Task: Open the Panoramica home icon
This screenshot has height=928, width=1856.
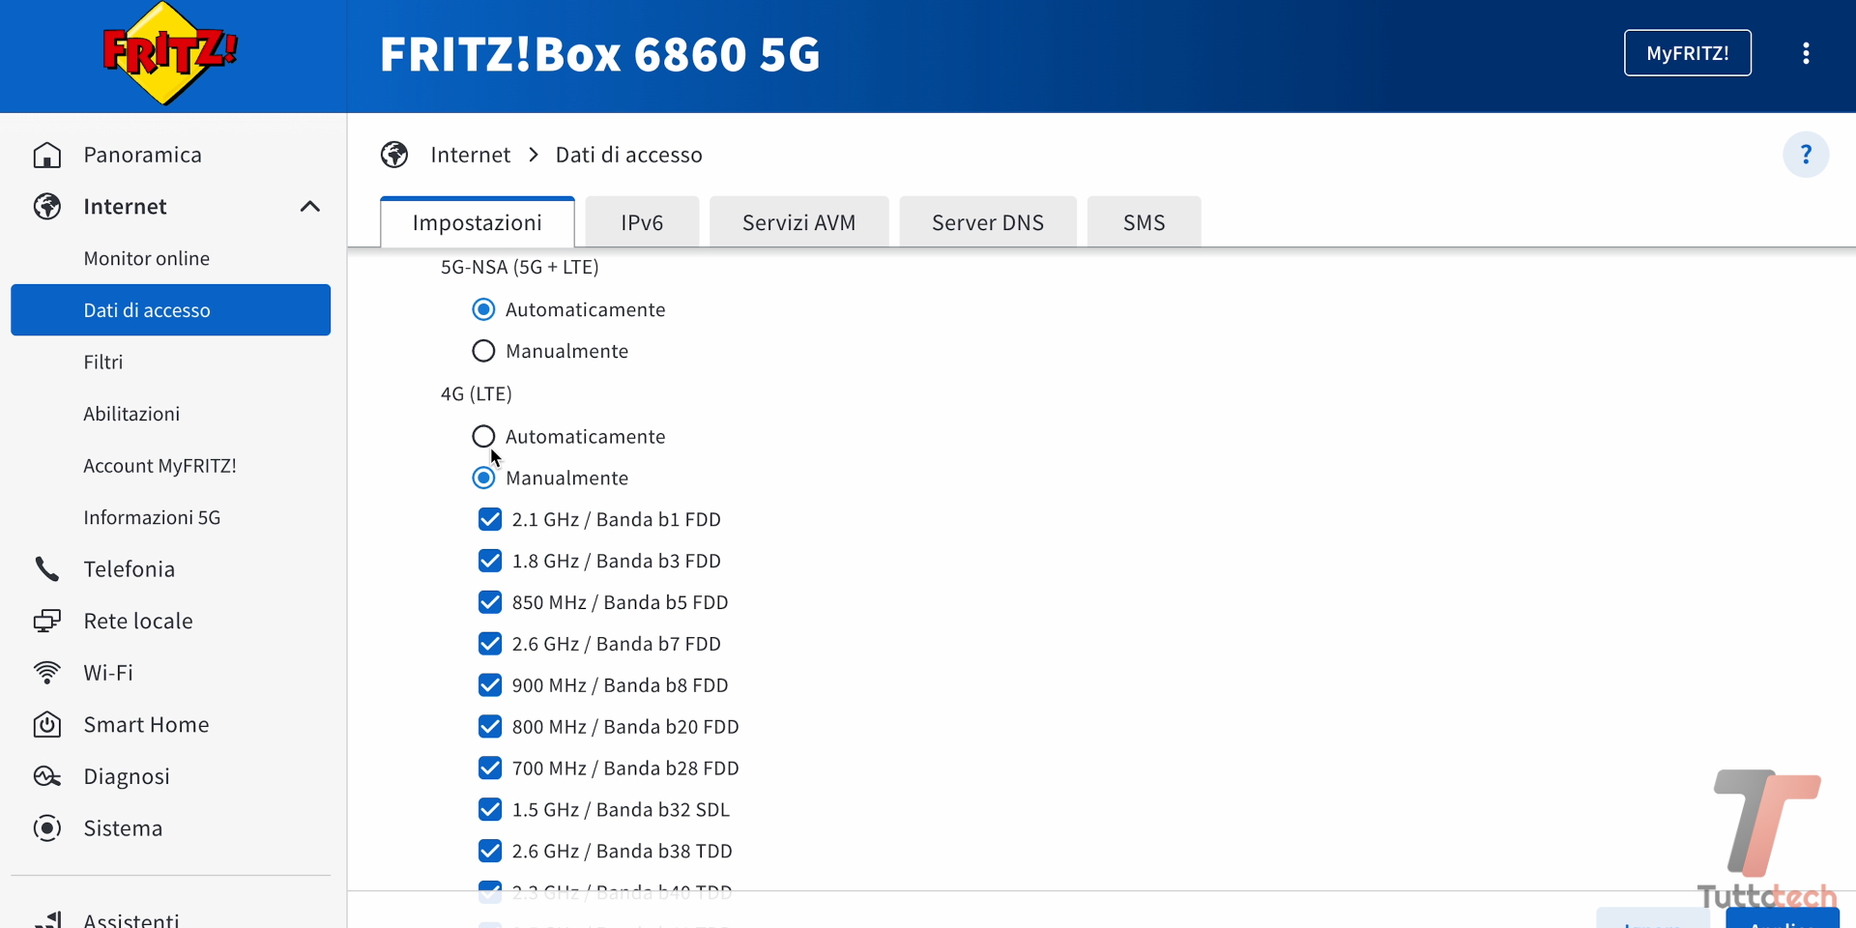Action: point(47,154)
